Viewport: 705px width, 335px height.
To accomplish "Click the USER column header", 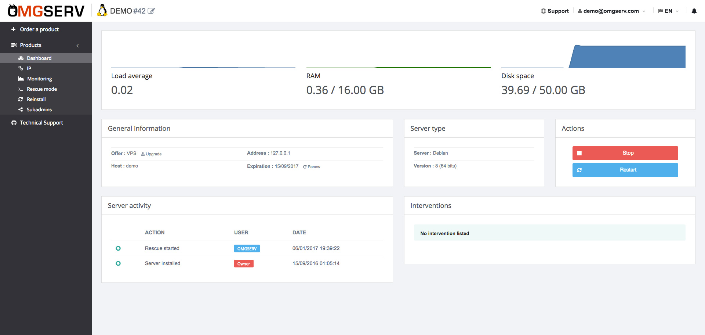I will 241,233.
